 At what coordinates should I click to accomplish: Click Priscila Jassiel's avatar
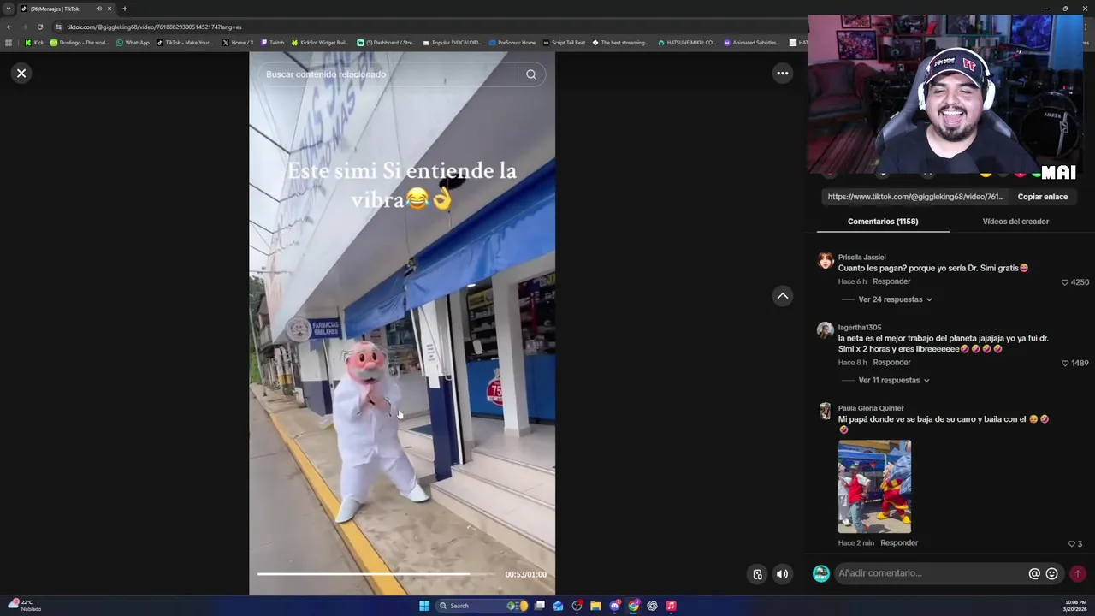826,260
